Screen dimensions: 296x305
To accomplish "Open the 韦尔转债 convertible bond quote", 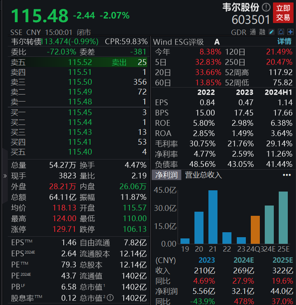I will click(x=55, y=42).
